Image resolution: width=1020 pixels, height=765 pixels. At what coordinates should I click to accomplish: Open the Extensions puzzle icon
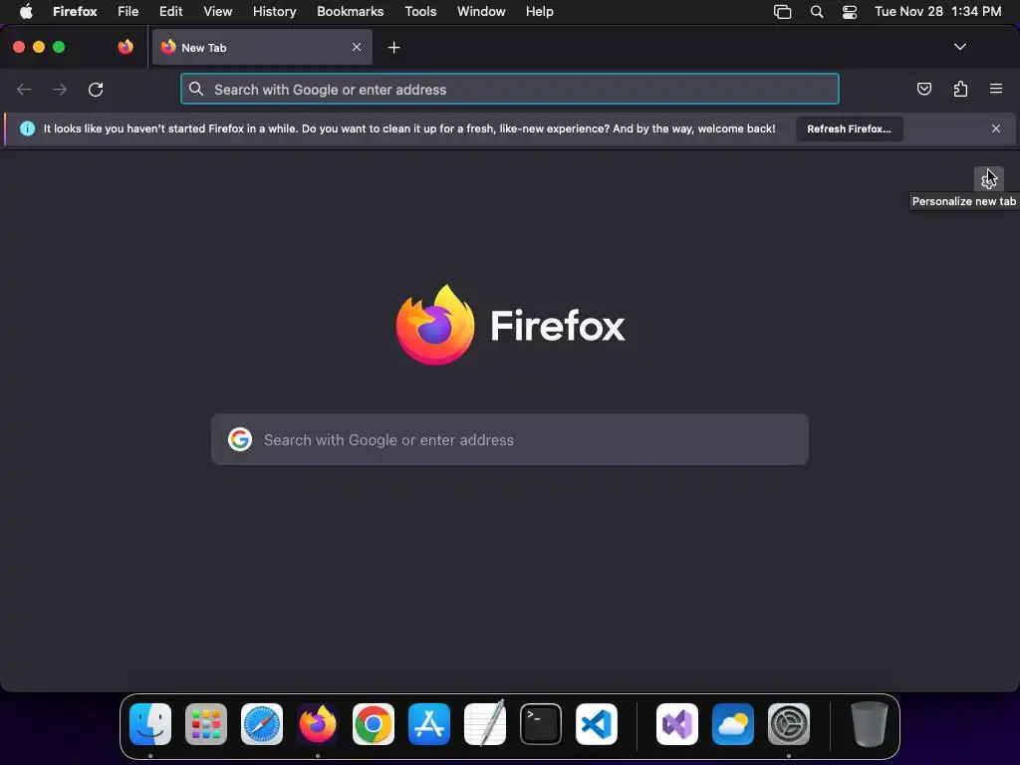960,89
